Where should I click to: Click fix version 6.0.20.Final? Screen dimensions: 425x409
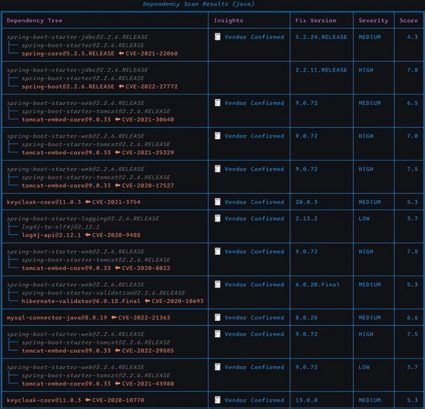[317, 285]
